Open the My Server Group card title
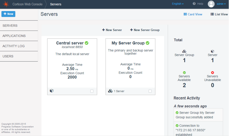 point(128,43)
